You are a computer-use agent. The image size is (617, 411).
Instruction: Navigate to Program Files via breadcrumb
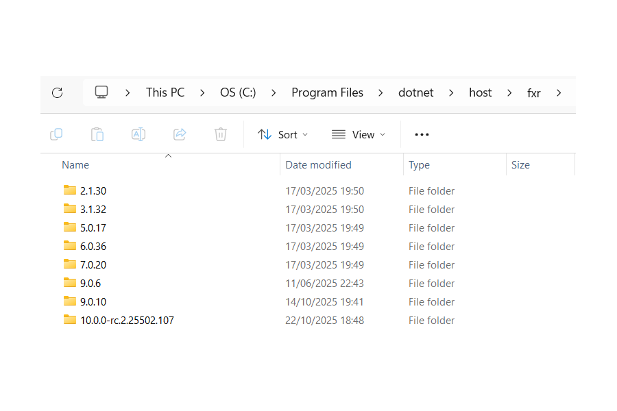328,92
